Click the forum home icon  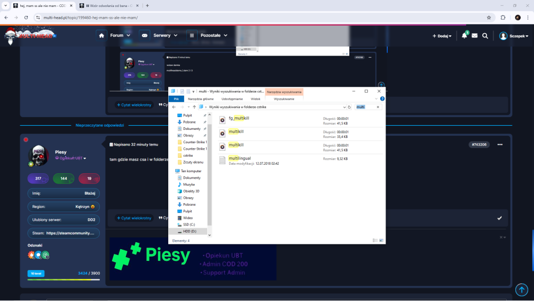[101, 36]
